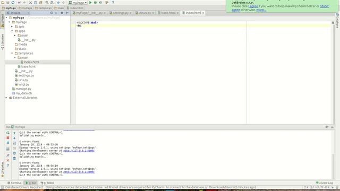The image size is (340, 191).
Task: Toggle soft-wrap icon in Run console
Action: [x=14, y=143]
